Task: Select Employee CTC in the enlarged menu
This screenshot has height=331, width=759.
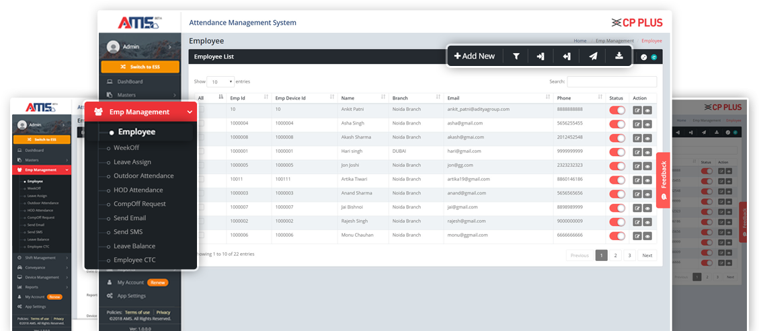Action: tap(134, 260)
